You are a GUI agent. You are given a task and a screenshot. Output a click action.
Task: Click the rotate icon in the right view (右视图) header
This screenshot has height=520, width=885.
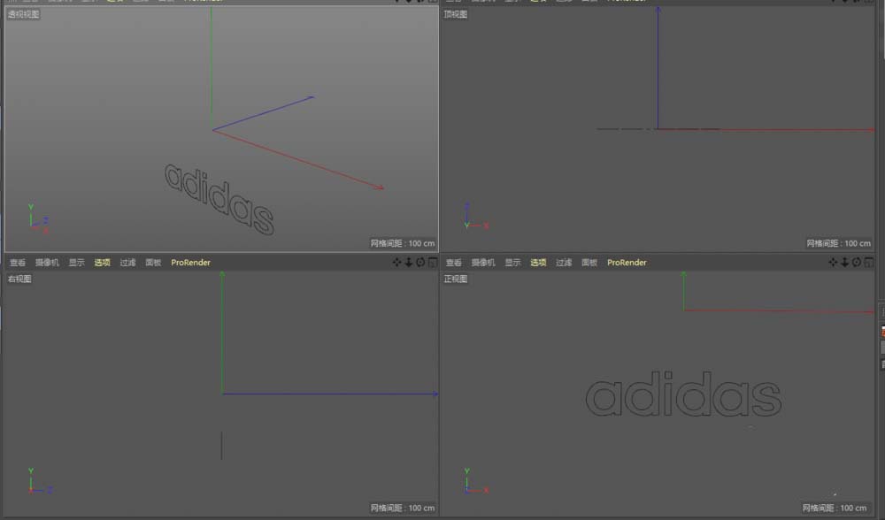pyautogui.click(x=419, y=263)
